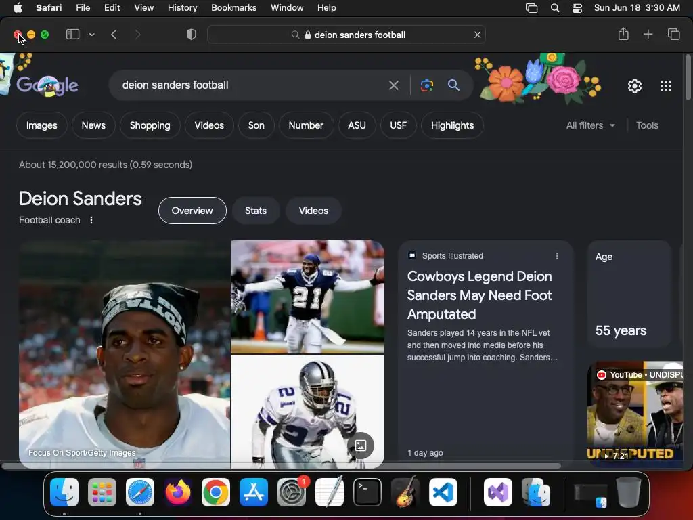Open App Store from the Dock

[x=254, y=492]
